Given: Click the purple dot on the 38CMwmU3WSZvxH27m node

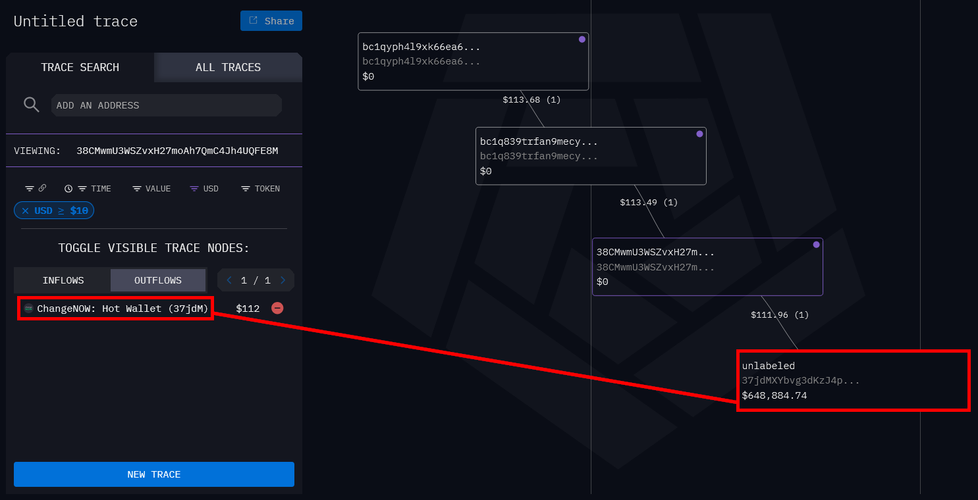Looking at the screenshot, I should point(816,245).
